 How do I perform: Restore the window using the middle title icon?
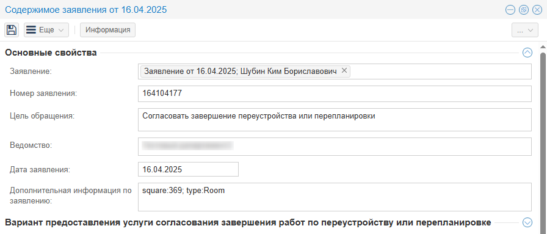coord(524,10)
